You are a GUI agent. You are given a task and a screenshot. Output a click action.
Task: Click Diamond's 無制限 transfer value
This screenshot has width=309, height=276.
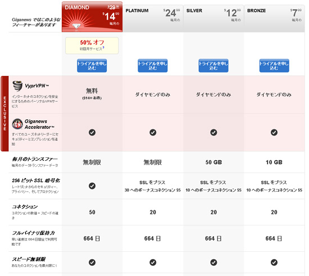(92, 162)
